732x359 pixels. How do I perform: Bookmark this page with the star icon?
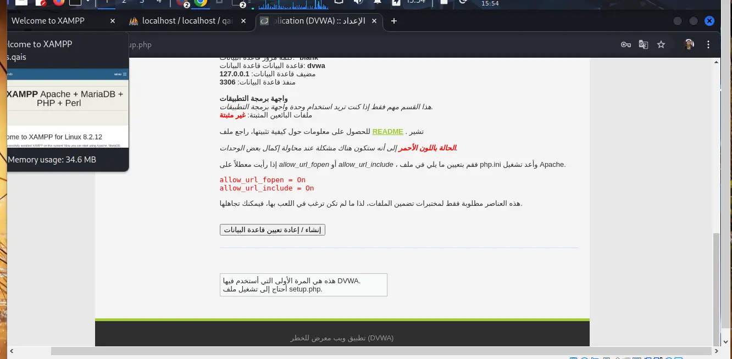661,44
